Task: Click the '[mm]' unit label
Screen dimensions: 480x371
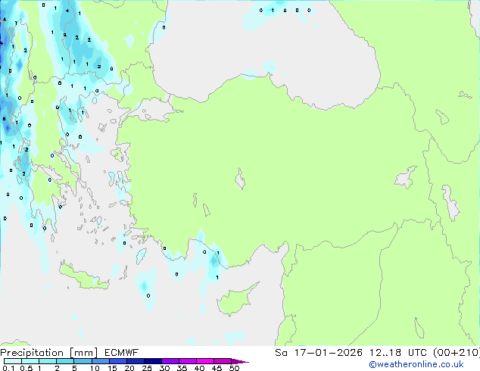Action: pos(83,353)
